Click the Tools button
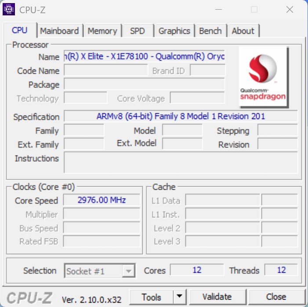 coord(151,297)
